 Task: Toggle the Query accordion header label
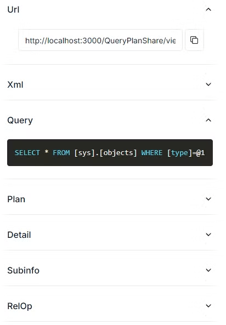coord(20,121)
